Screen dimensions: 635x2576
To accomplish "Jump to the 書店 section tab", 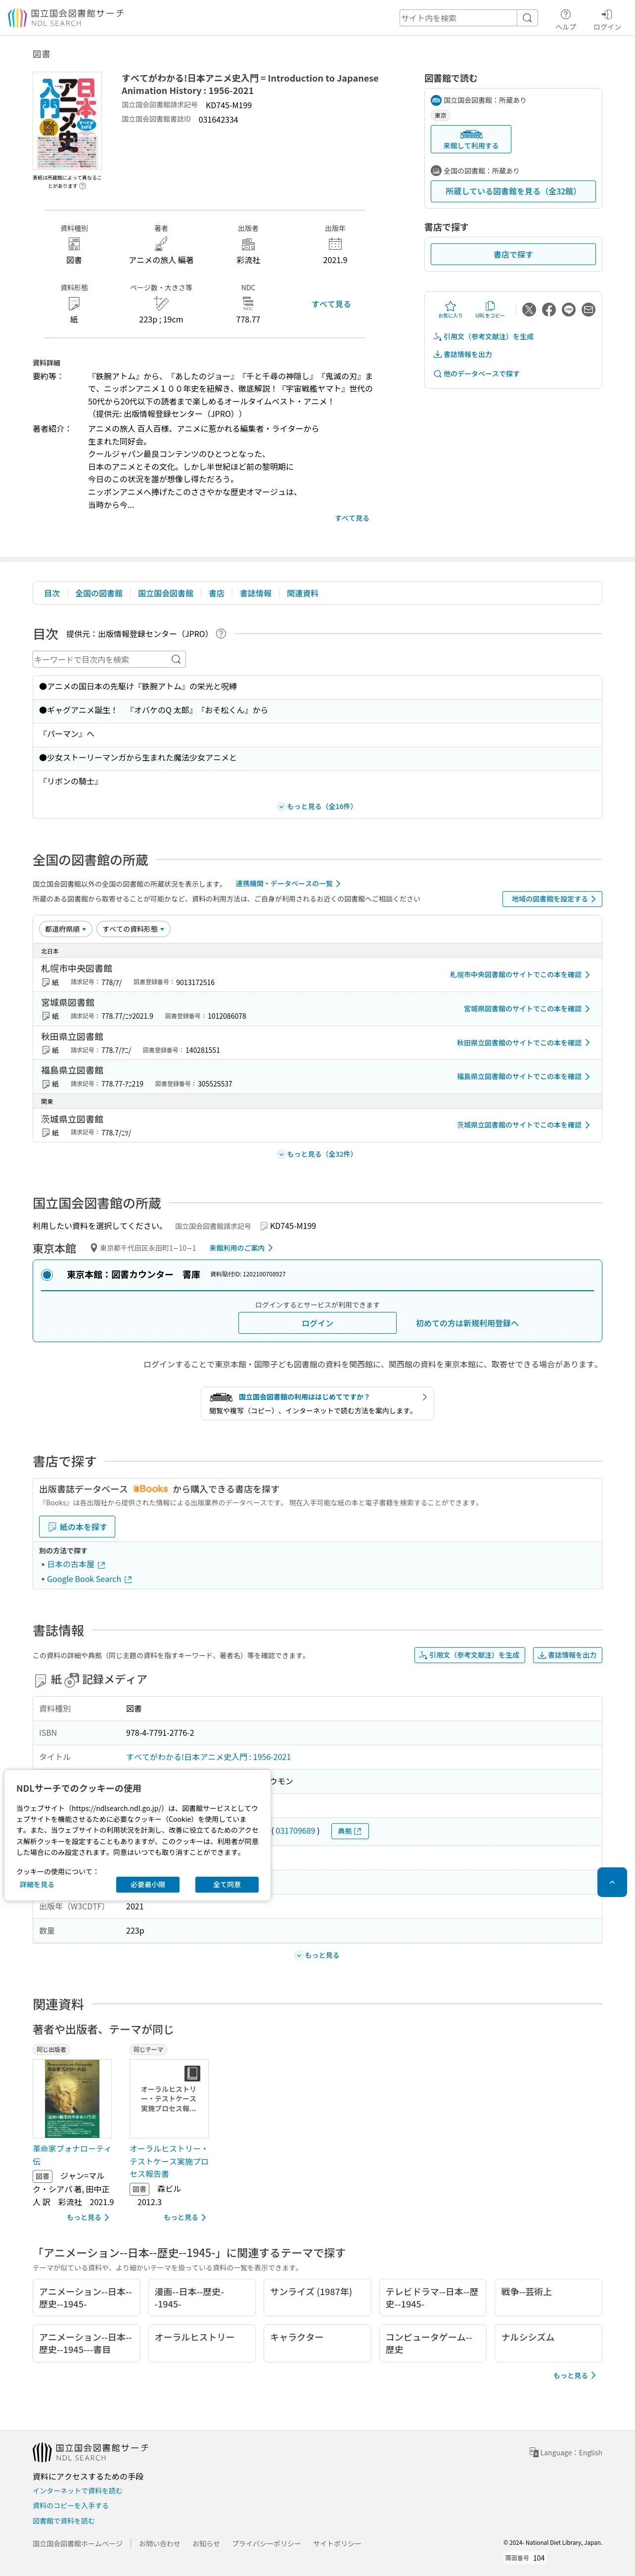I will (216, 593).
